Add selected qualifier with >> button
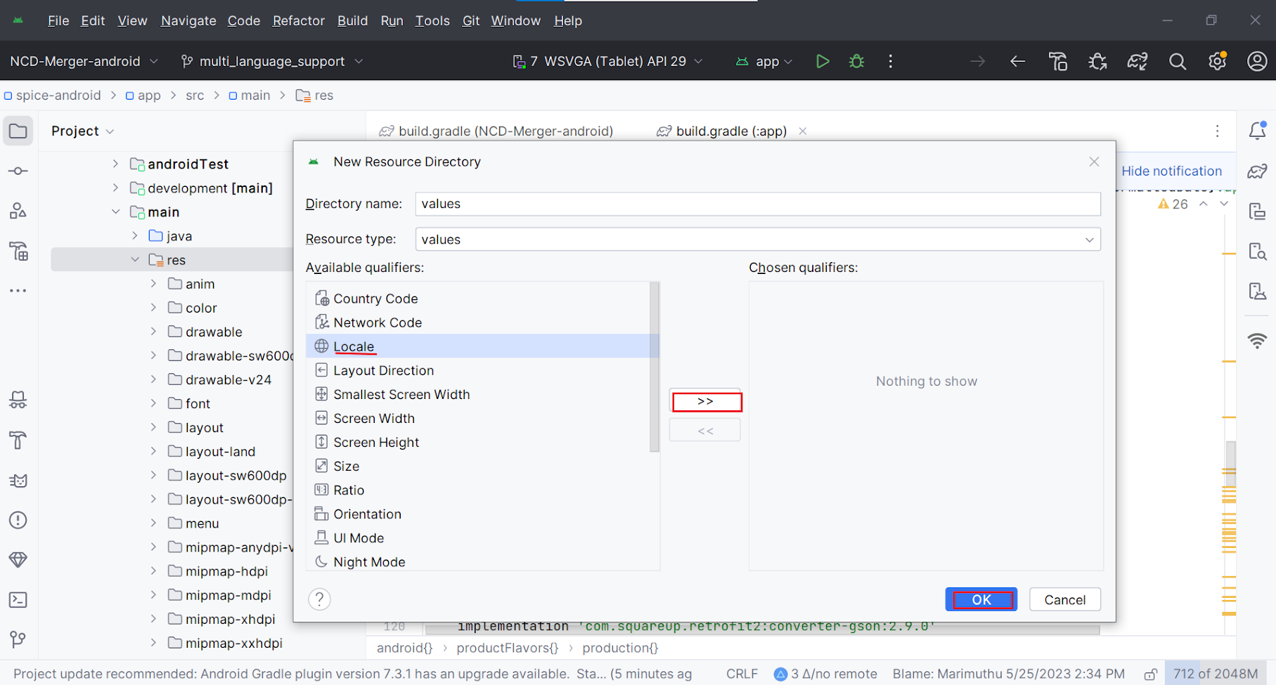The height and width of the screenshot is (685, 1276). coord(705,402)
